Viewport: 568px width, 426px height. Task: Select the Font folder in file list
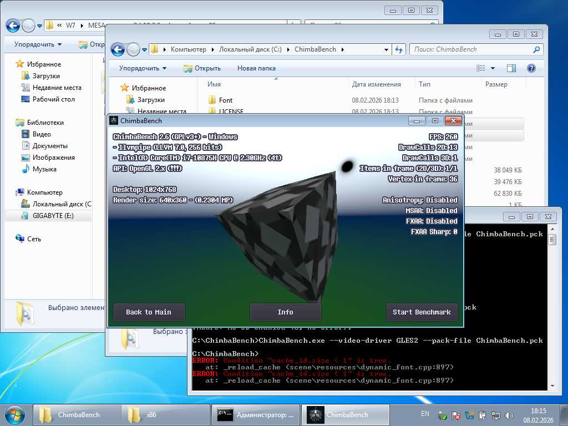coord(225,100)
